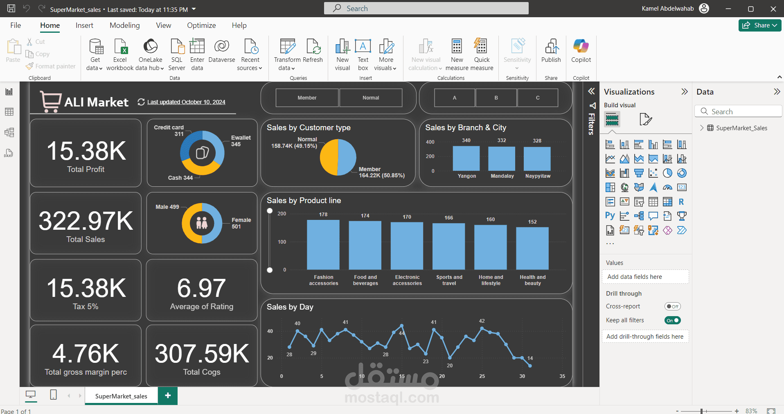Insert a Funnel visual from the gallery
This screenshot has width=784, height=414.
pos(639,173)
